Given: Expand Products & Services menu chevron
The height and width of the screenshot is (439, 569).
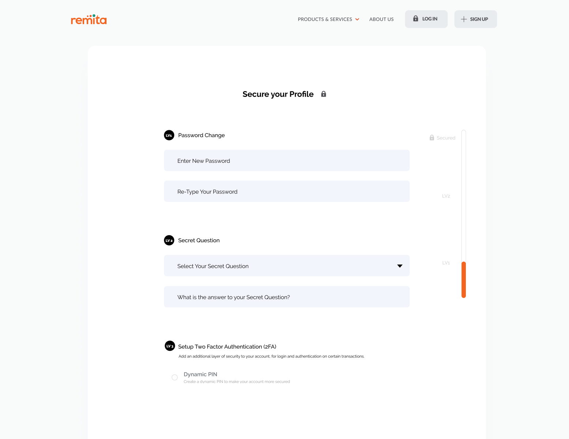Looking at the screenshot, I should tap(357, 19).
